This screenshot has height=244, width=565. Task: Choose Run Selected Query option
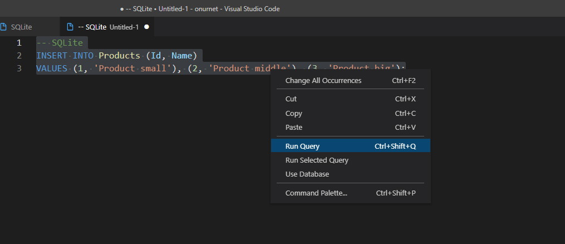350,160
